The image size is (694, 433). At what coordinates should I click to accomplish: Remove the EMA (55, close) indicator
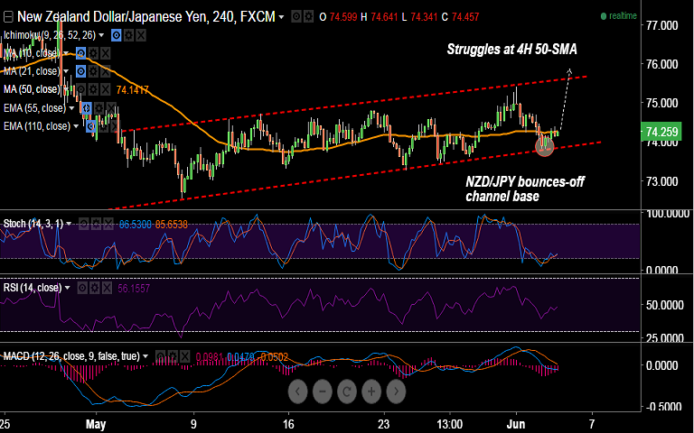(111, 108)
